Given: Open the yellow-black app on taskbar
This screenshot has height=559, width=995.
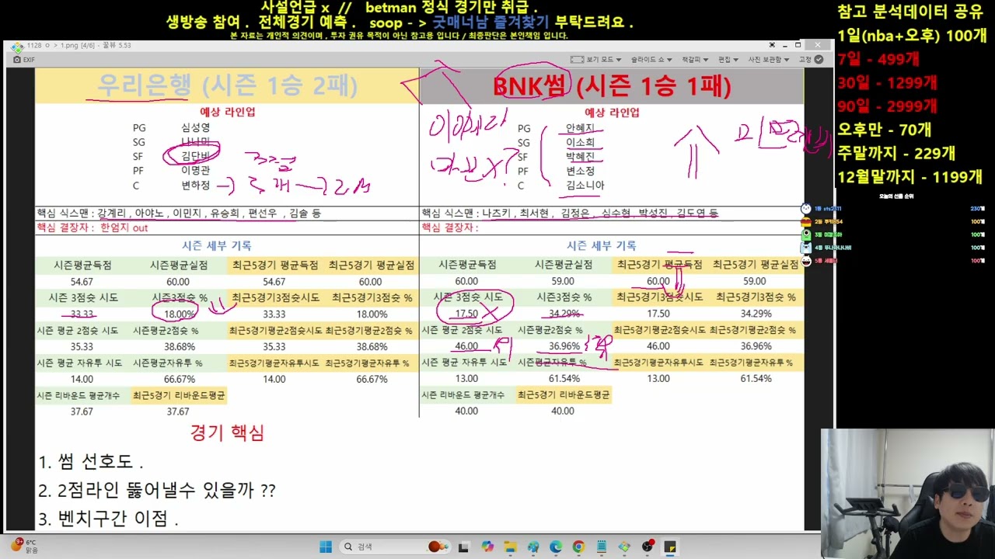Looking at the screenshot, I should click(670, 547).
